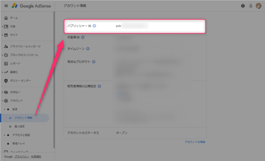Click info icon beside 販売者情報の公開設定

click(x=99, y=86)
